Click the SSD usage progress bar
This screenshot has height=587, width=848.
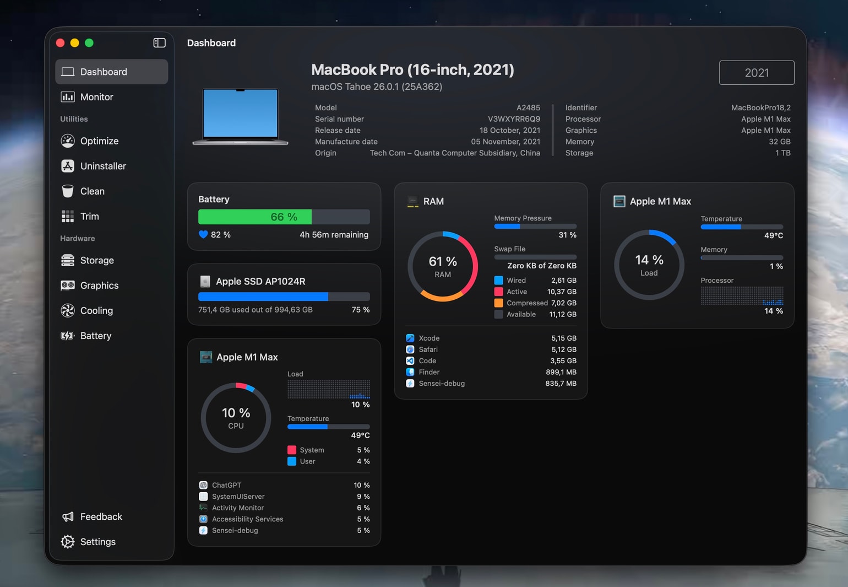pyautogui.click(x=284, y=297)
